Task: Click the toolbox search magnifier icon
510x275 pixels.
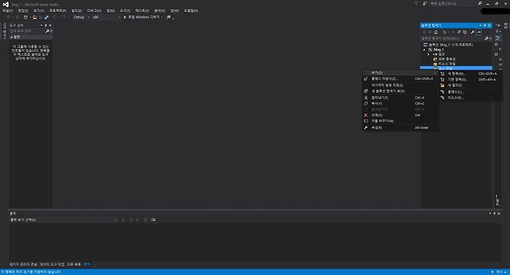Action: click(x=47, y=31)
